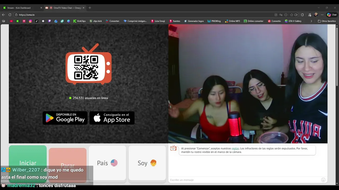Screen dimensions: 339x190
Task: Open the Online MP3 bookmark
Action: pyautogui.click(x=232, y=21)
